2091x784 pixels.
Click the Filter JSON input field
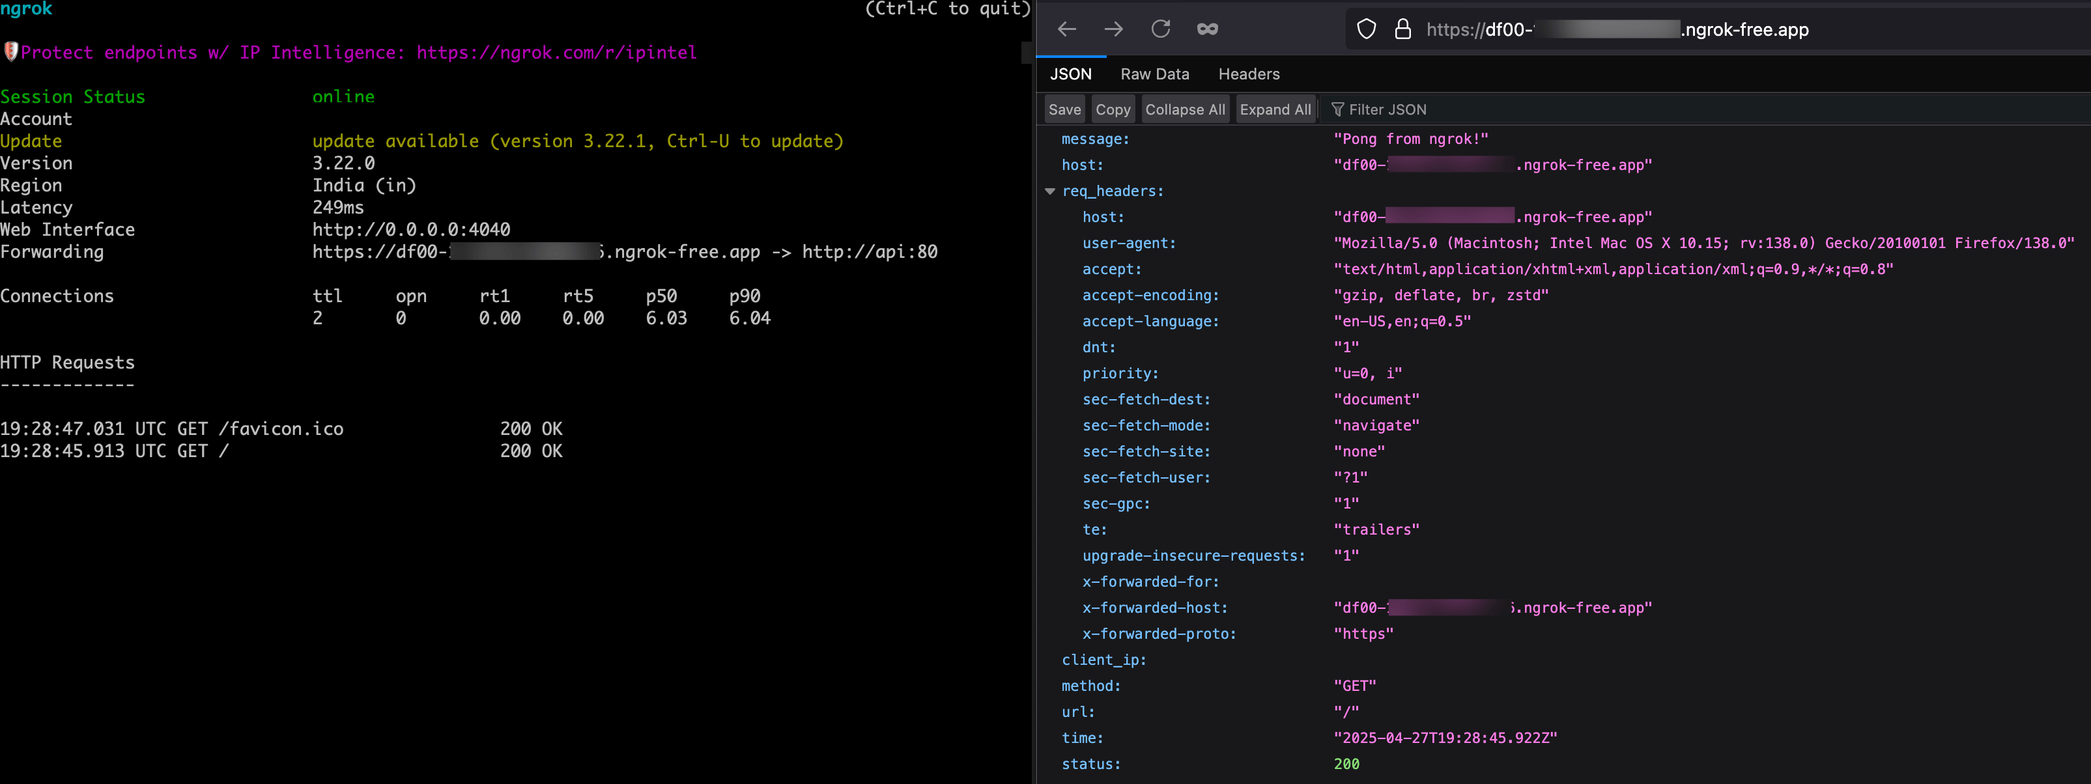click(1705, 109)
